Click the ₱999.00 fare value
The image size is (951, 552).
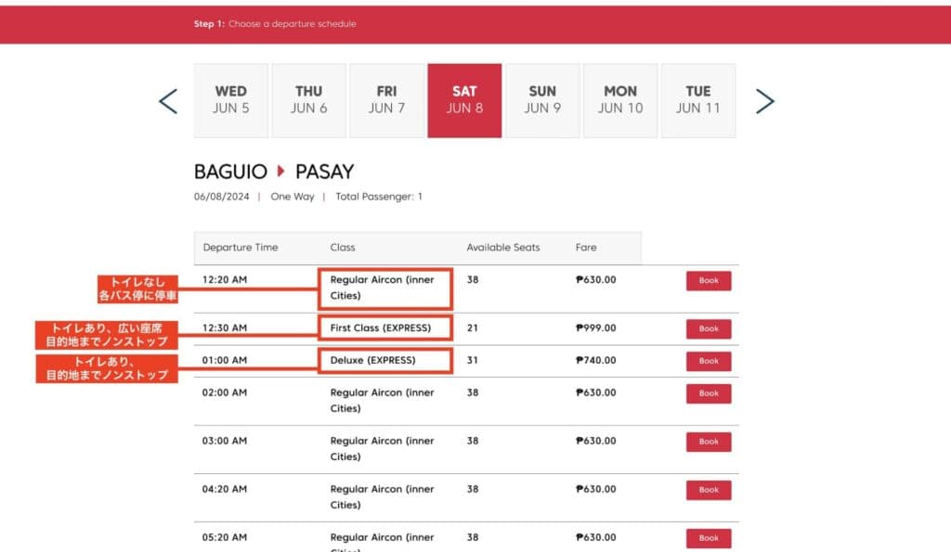595,327
